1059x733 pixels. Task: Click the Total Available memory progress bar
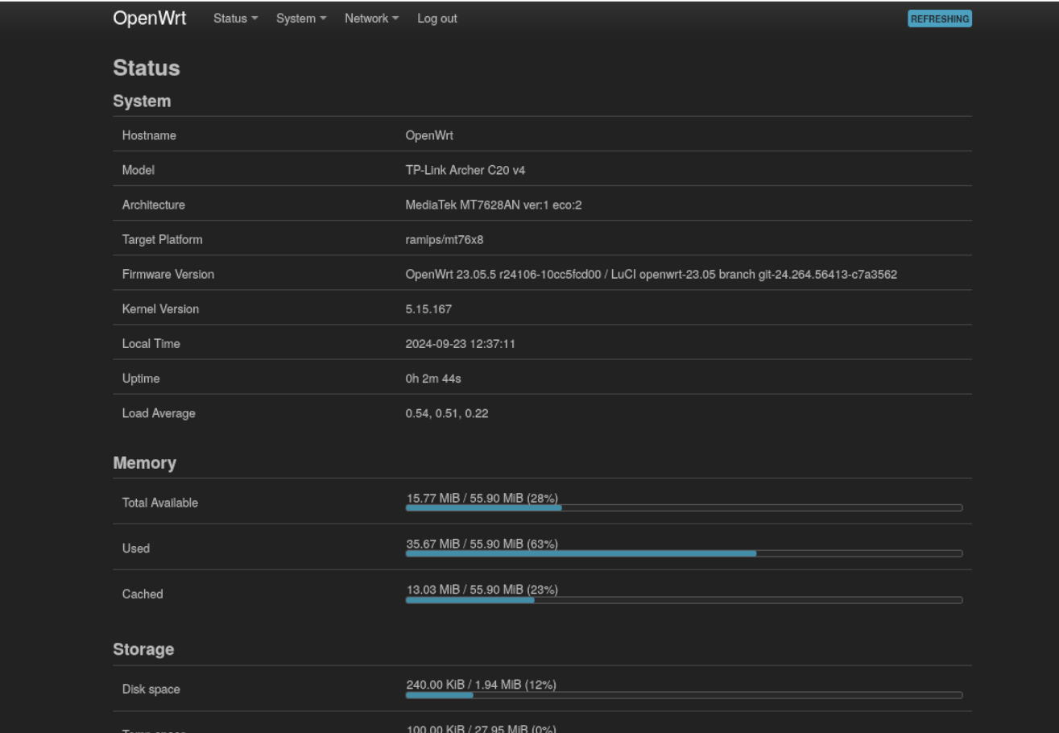click(684, 507)
